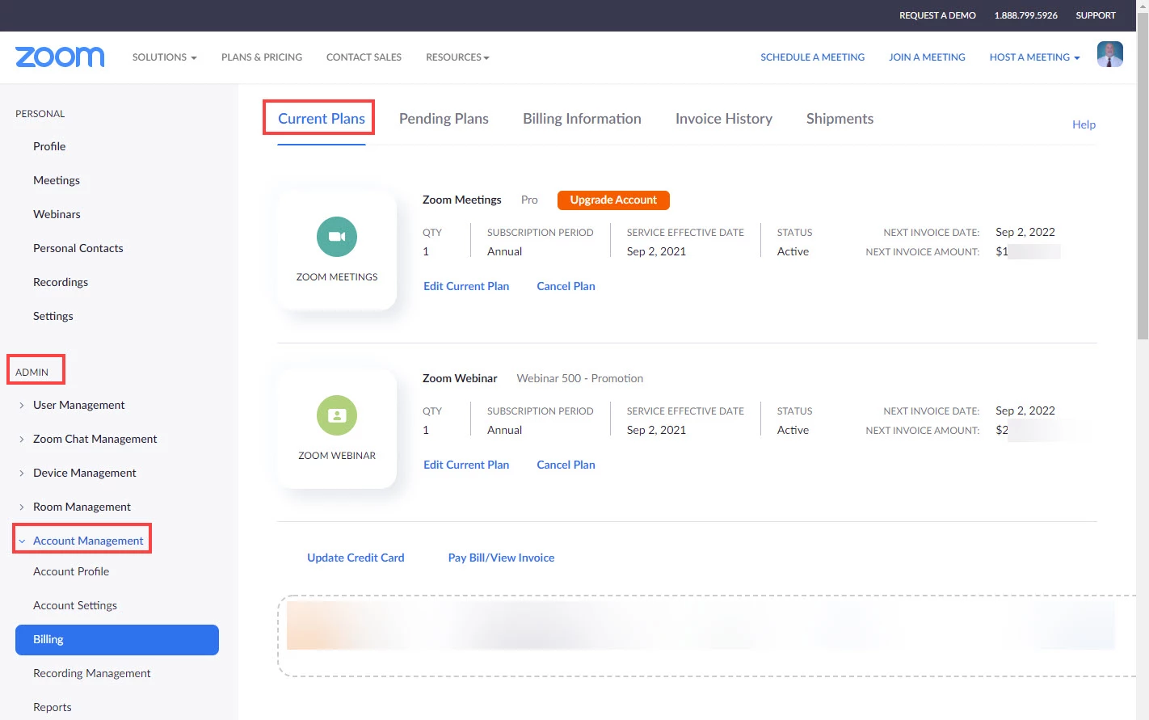
Task: Click Contact Sales in the header
Action: pyautogui.click(x=364, y=57)
